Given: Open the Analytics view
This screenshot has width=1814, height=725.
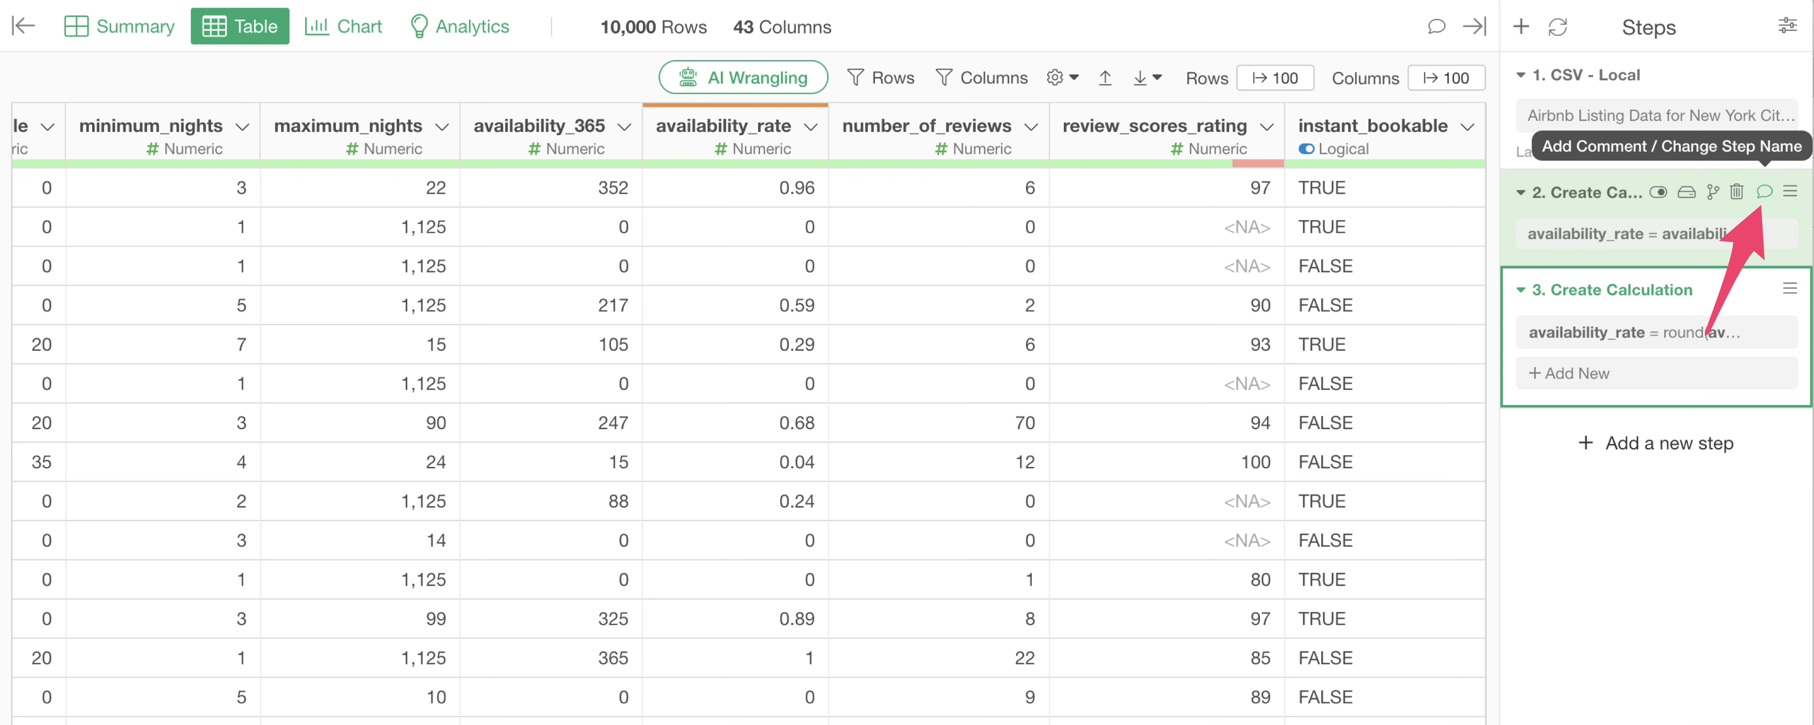Looking at the screenshot, I should (459, 26).
